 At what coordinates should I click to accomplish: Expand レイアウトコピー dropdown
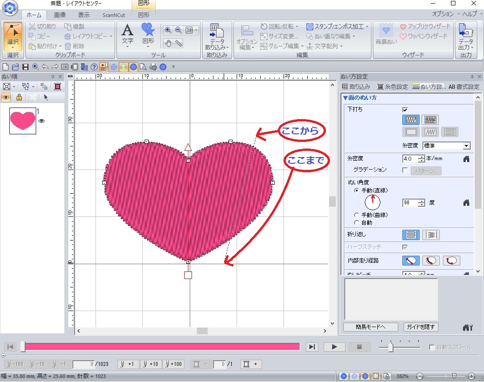[111, 37]
